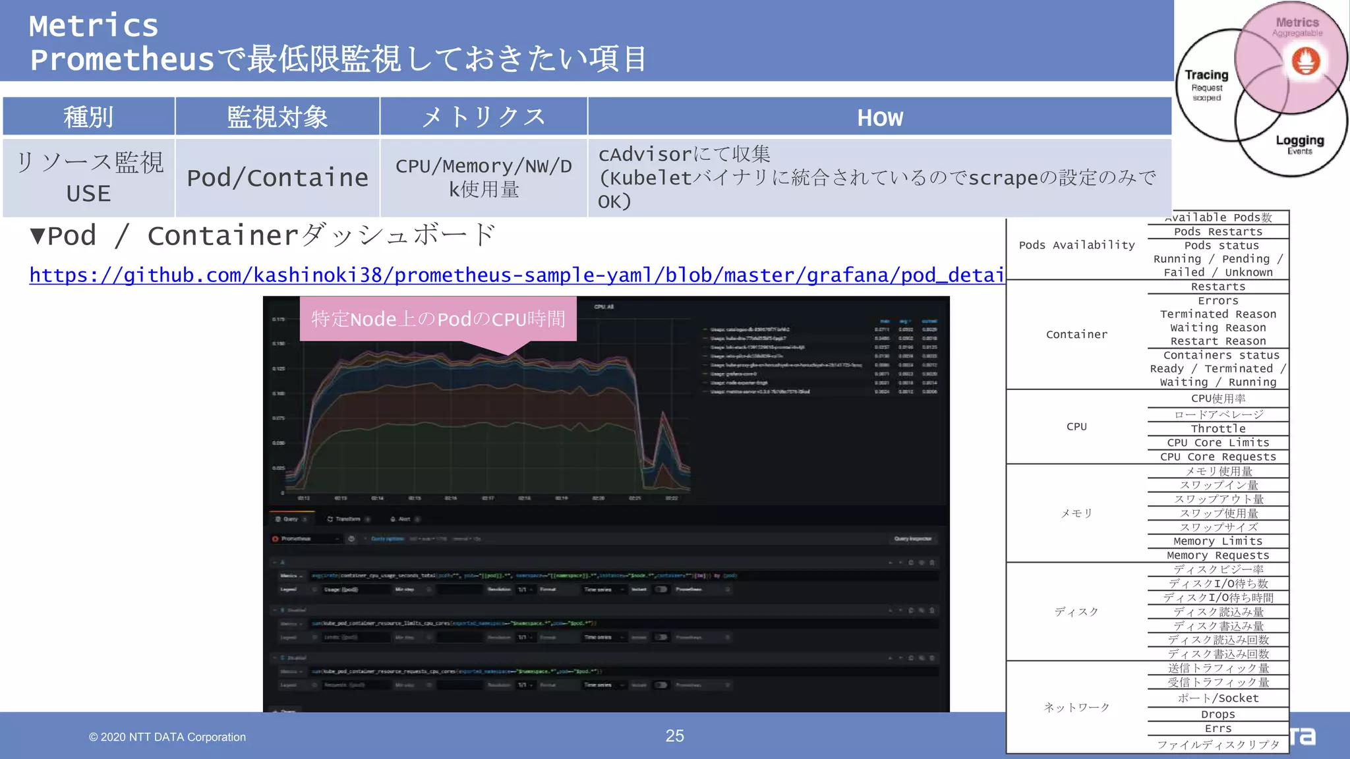Open the GitHub prometheus-sample-yaml link
Viewport: 1350px width, 759px height.
(517, 275)
